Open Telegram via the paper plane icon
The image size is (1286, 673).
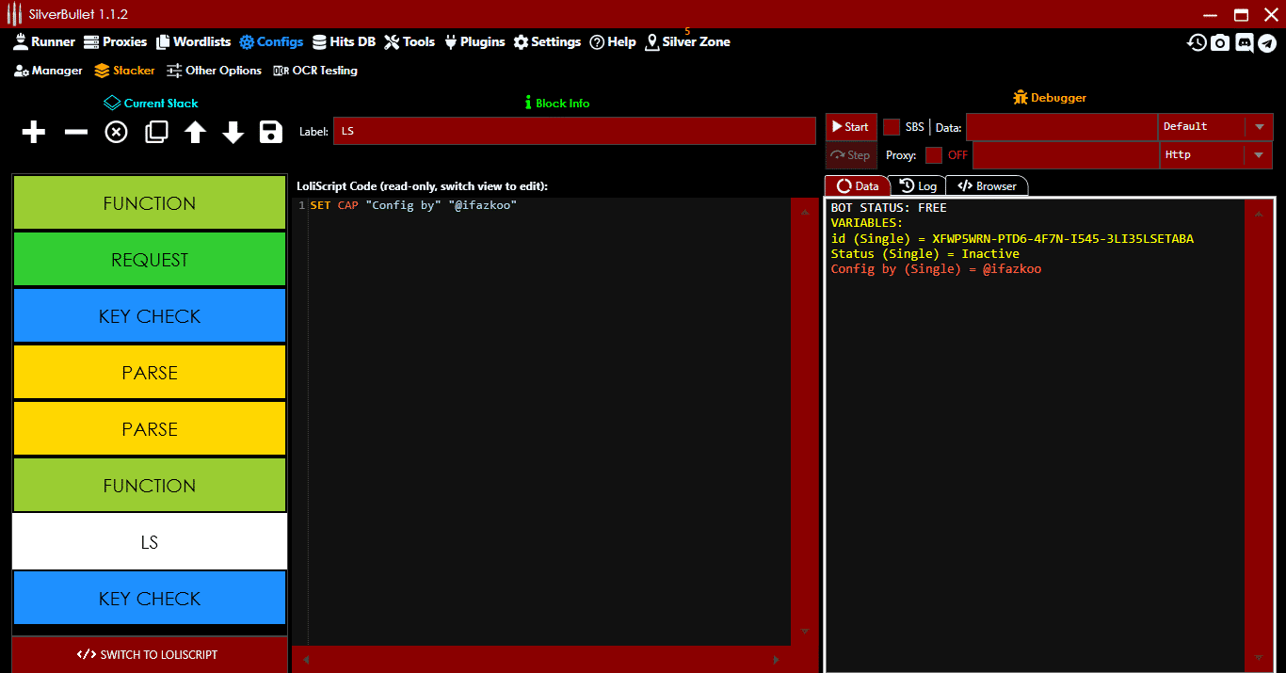coord(1269,41)
